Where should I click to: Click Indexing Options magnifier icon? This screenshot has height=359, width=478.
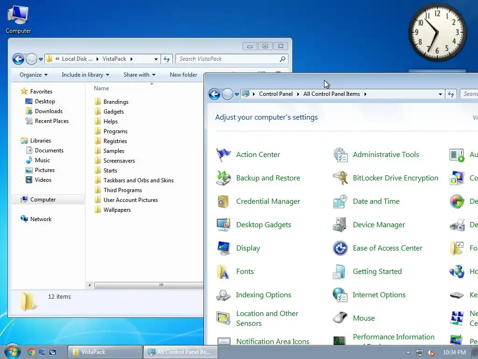[x=224, y=295]
